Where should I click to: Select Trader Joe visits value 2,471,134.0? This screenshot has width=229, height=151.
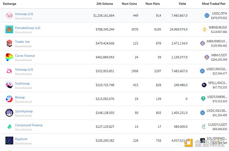[x=179, y=43]
